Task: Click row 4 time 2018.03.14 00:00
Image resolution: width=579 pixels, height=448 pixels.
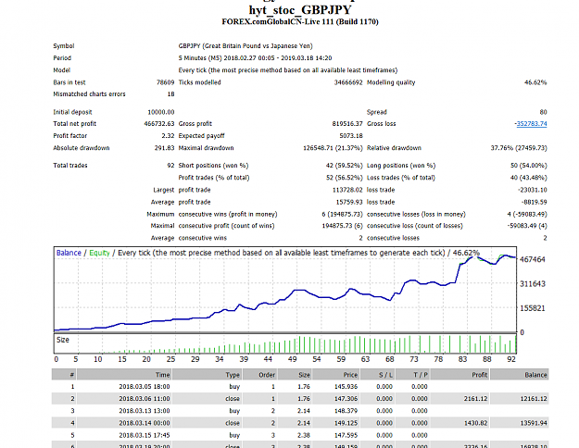Action: coord(145,423)
